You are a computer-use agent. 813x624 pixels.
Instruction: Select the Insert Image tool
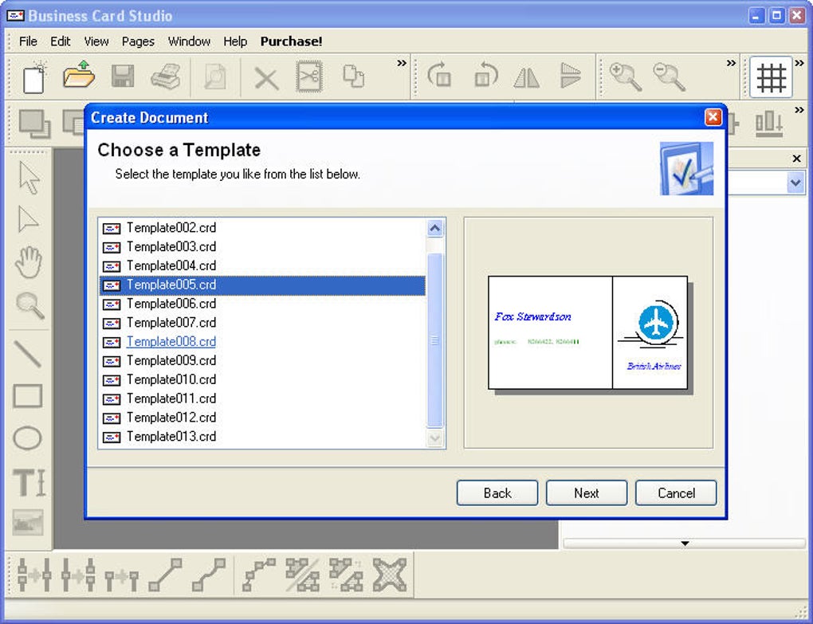coord(28,523)
